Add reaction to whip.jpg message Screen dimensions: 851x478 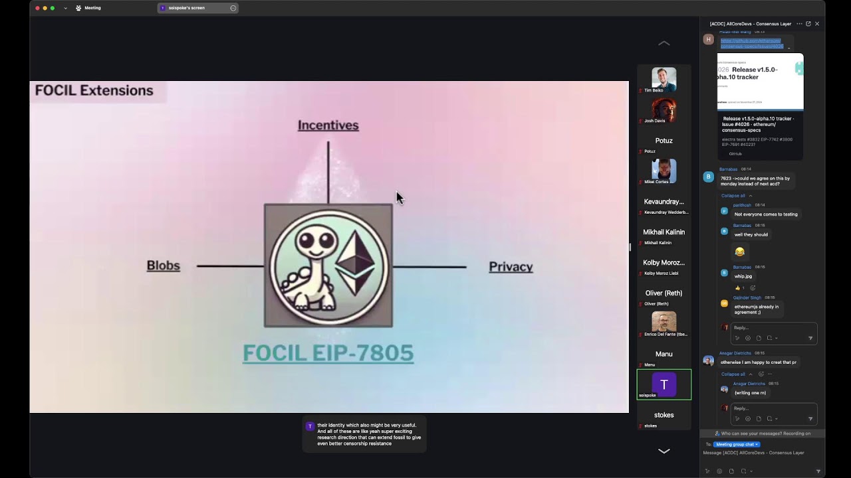click(753, 288)
